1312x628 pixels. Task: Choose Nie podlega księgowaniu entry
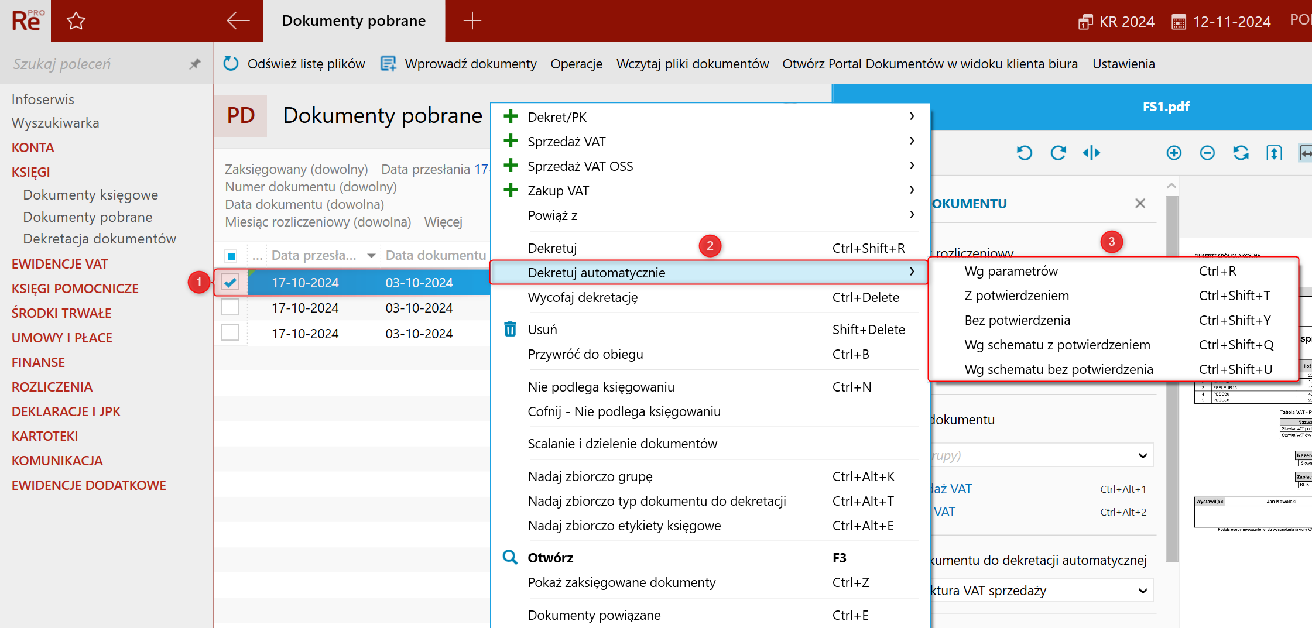(710, 387)
